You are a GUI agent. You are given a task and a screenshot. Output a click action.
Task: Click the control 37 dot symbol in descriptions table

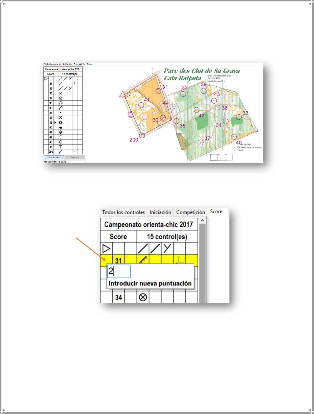[61, 113]
